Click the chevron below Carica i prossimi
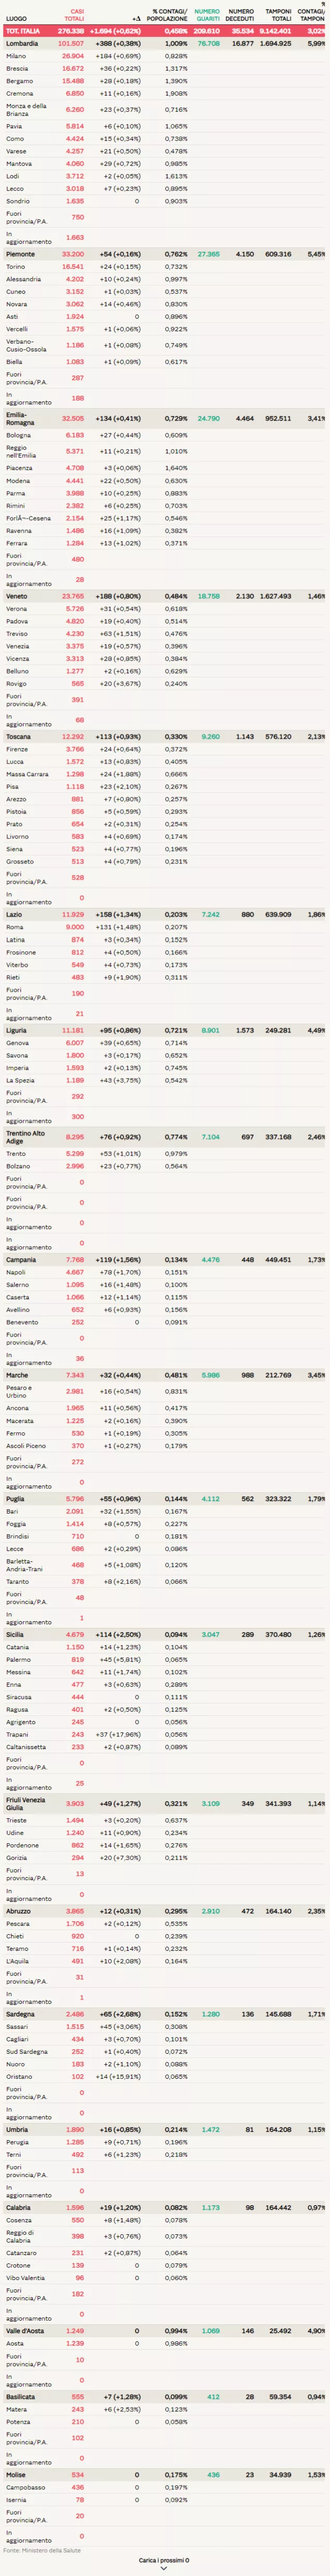The image size is (330, 2576). 164,2568
